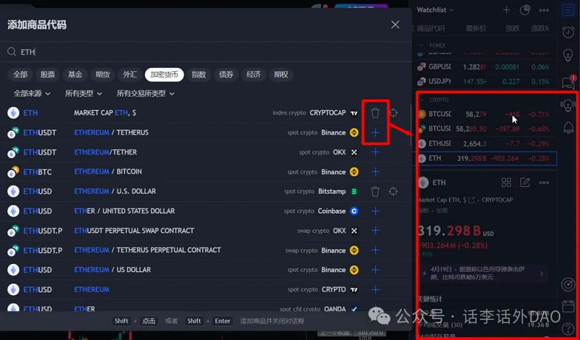Open watchlist advanced view pie icon
This screenshot has width=580, height=340.
[x=525, y=10]
